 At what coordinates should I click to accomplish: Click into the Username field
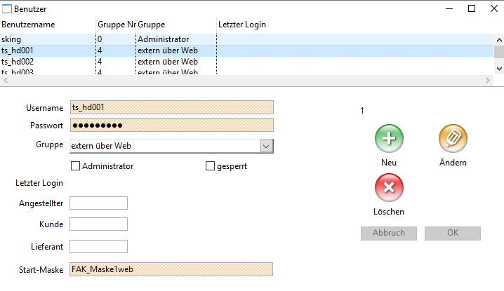(x=171, y=107)
